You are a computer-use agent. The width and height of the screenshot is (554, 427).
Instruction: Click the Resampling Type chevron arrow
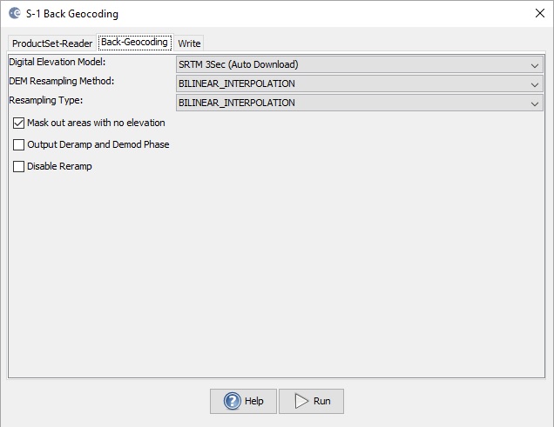pyautogui.click(x=535, y=103)
